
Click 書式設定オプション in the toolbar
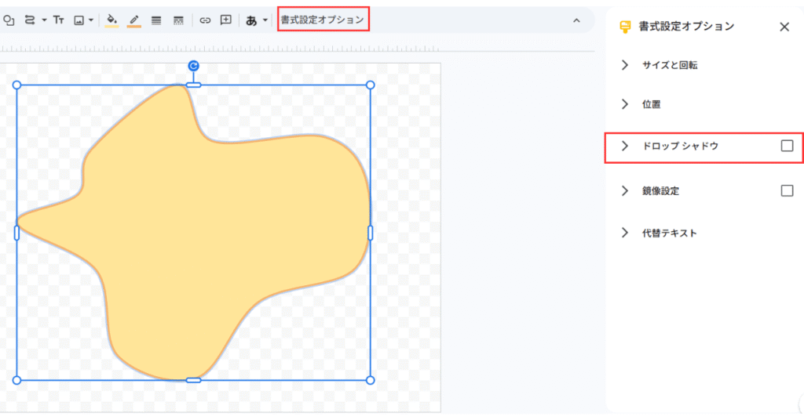pos(323,20)
